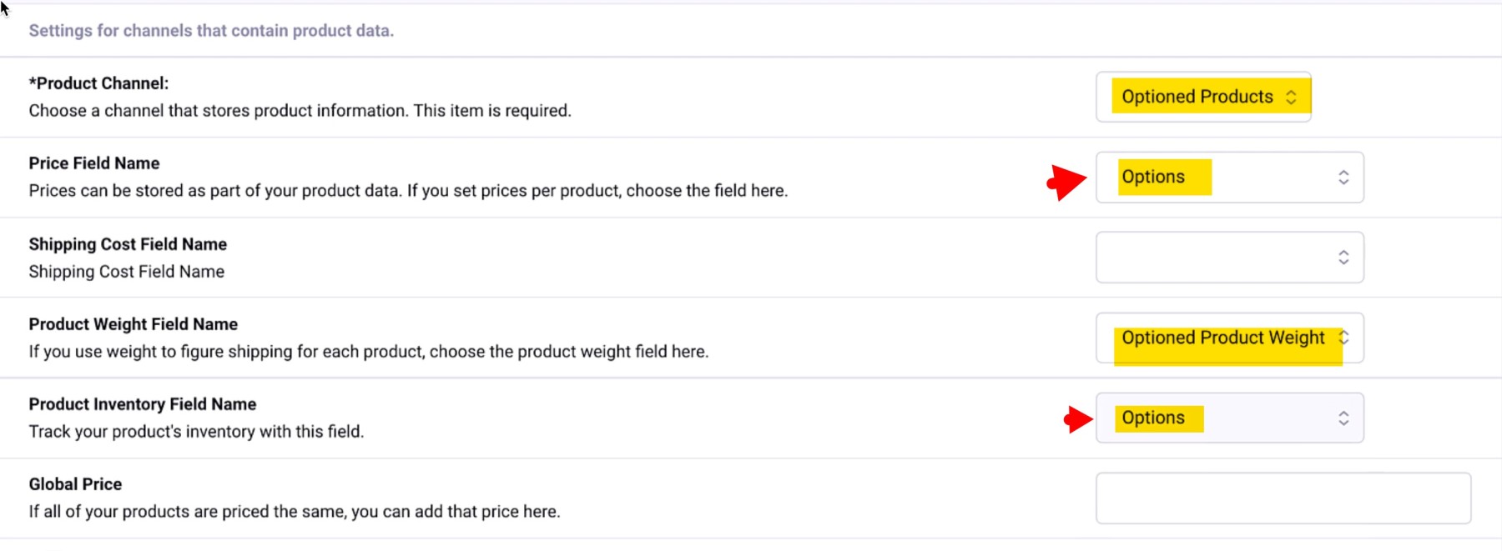Open the Product Weight Field dropdown
Viewport: 1502px width, 551px height.
click(x=1228, y=338)
